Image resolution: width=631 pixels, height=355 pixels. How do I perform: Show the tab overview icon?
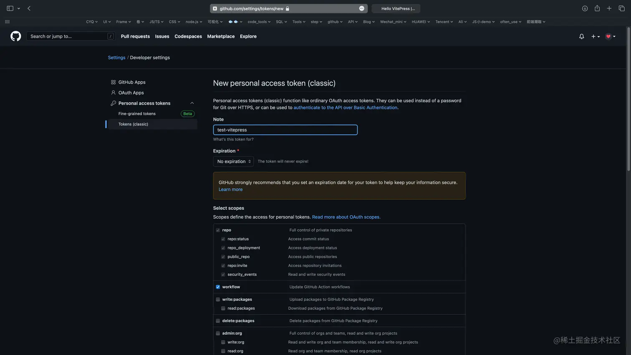621,8
